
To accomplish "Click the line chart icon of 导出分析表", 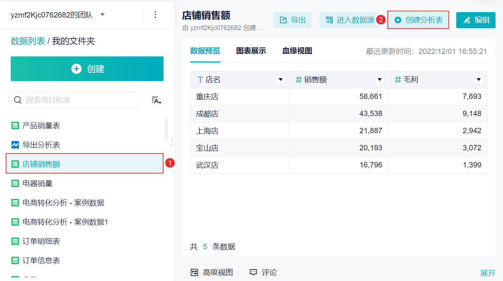I will 15,145.
